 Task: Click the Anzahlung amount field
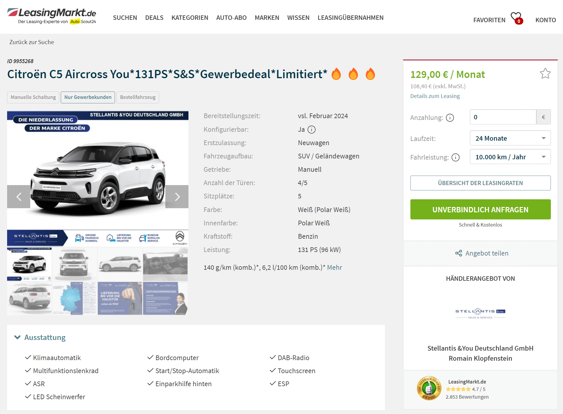click(x=503, y=117)
